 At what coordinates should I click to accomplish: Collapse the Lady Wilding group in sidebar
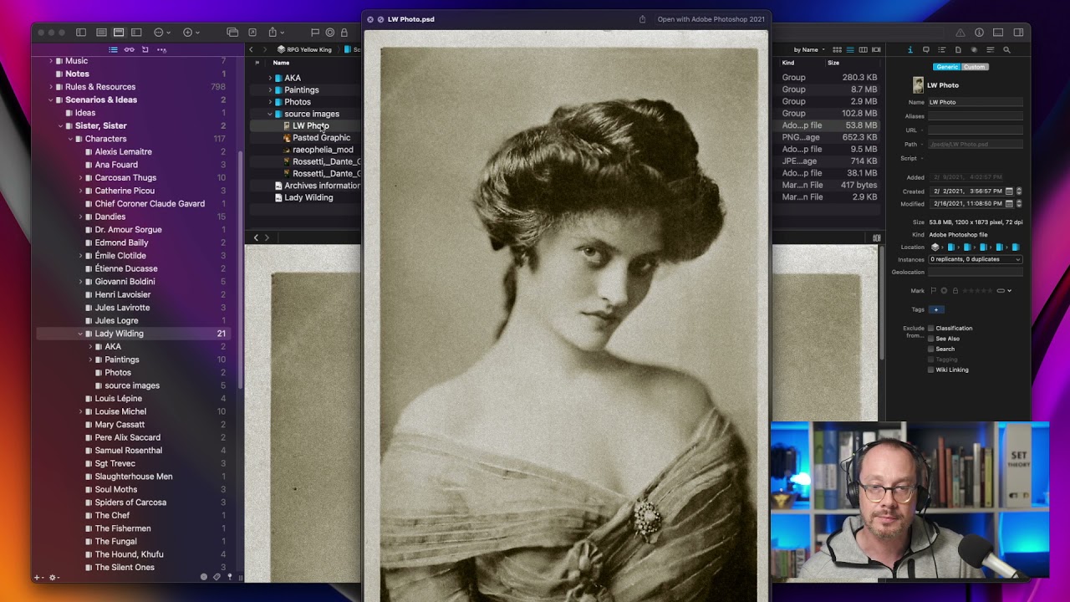(x=80, y=334)
